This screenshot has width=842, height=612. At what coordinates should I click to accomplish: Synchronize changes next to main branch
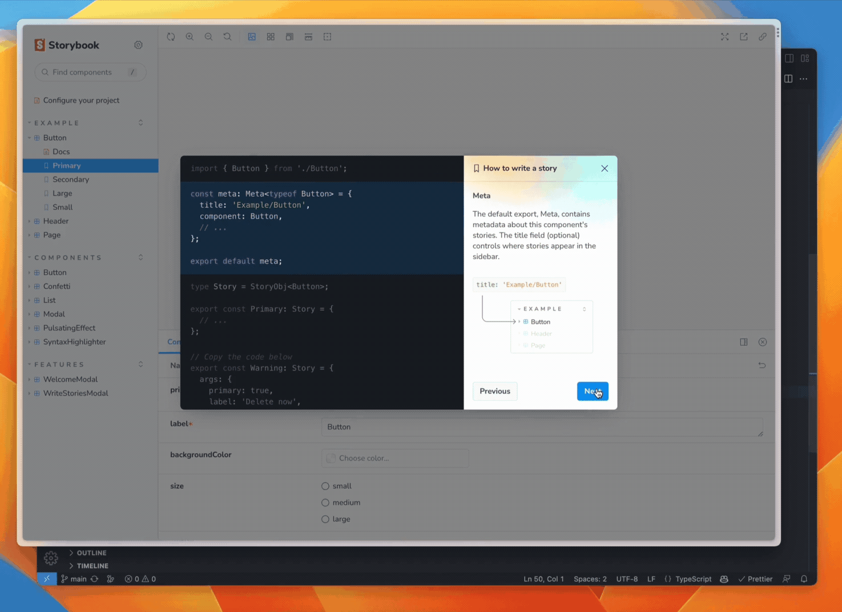pos(94,579)
